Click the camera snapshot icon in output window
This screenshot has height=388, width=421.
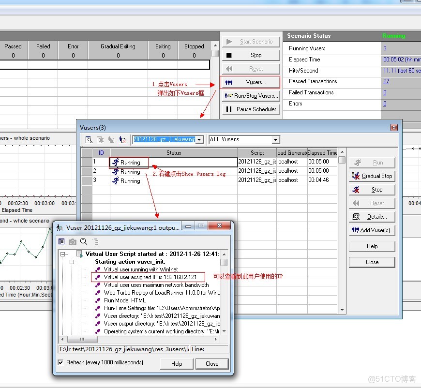click(72, 241)
